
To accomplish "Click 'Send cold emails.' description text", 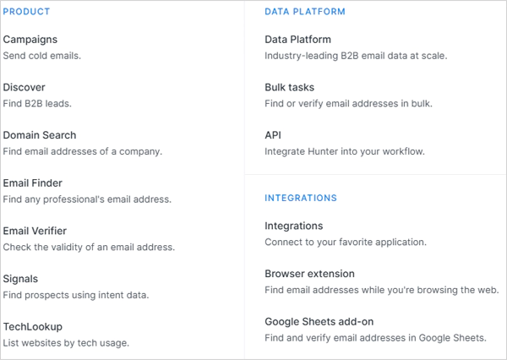I will [x=41, y=56].
